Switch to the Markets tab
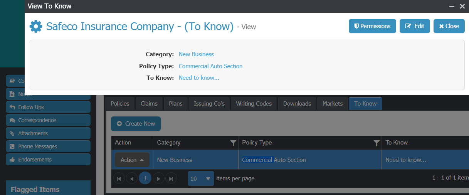Image resolution: width=469 pixels, height=195 pixels. point(333,104)
